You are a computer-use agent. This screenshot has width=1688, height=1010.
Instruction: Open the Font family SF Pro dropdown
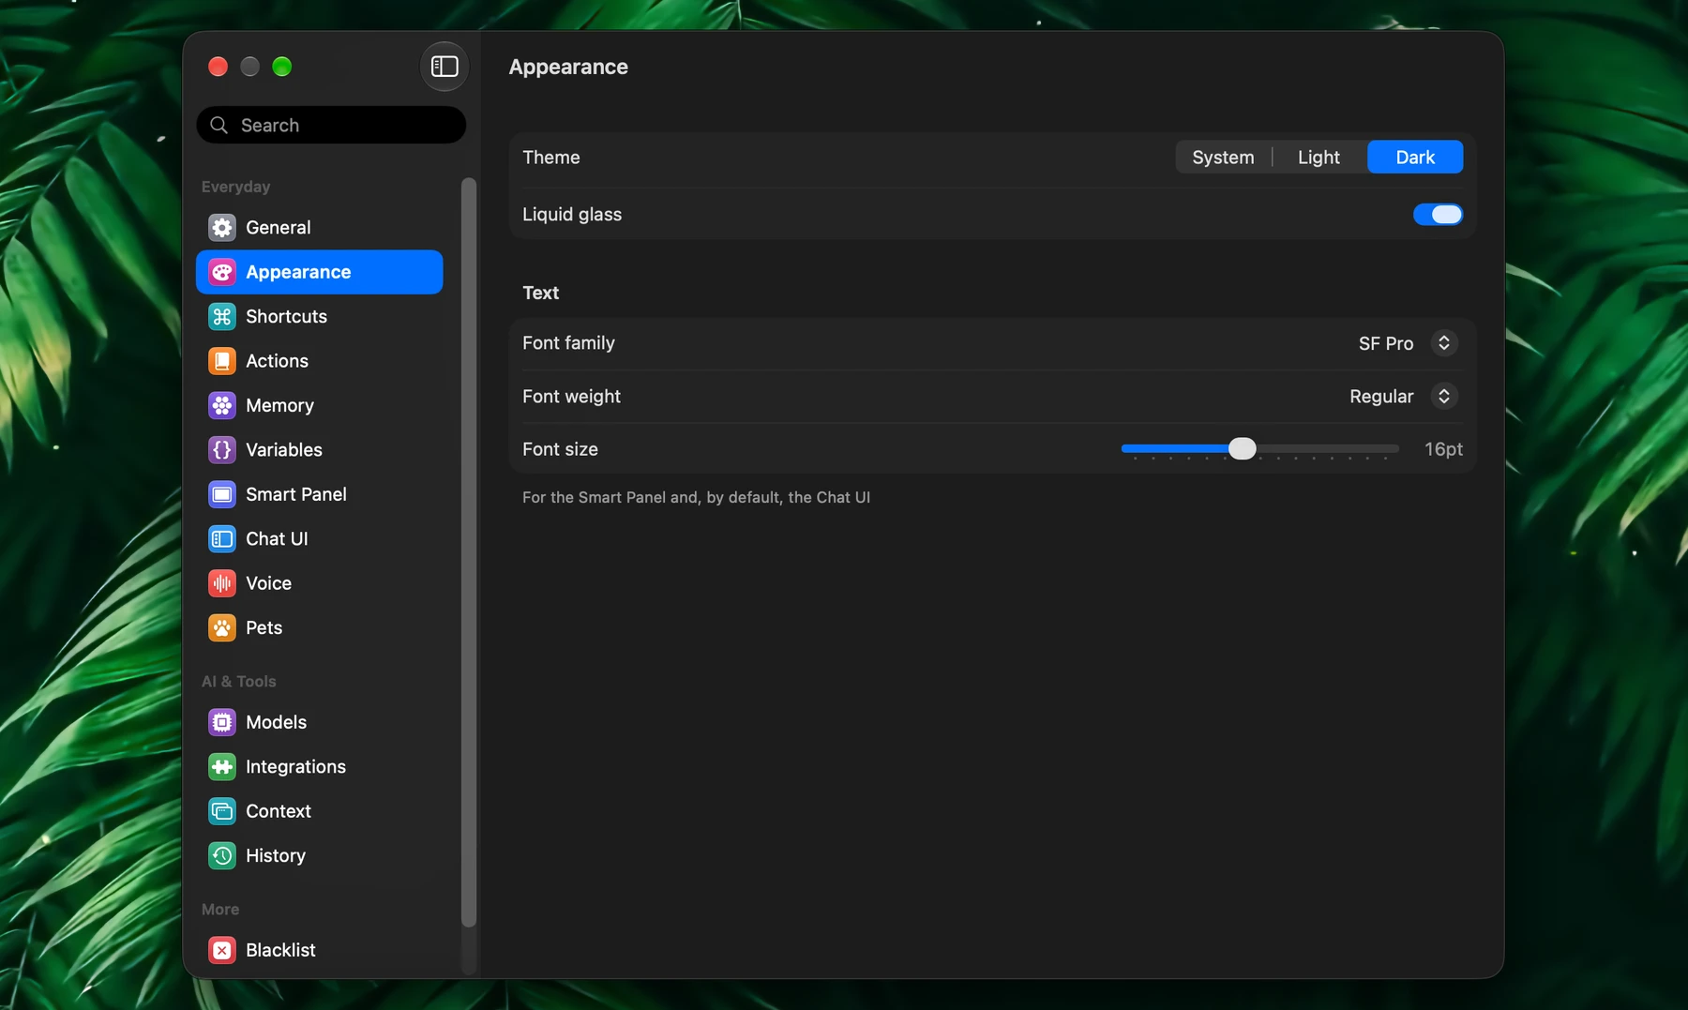click(1408, 343)
